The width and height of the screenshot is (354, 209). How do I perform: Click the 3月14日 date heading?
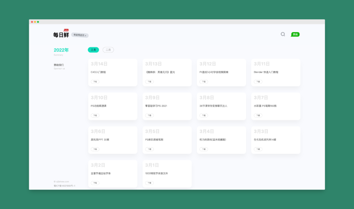coord(99,64)
